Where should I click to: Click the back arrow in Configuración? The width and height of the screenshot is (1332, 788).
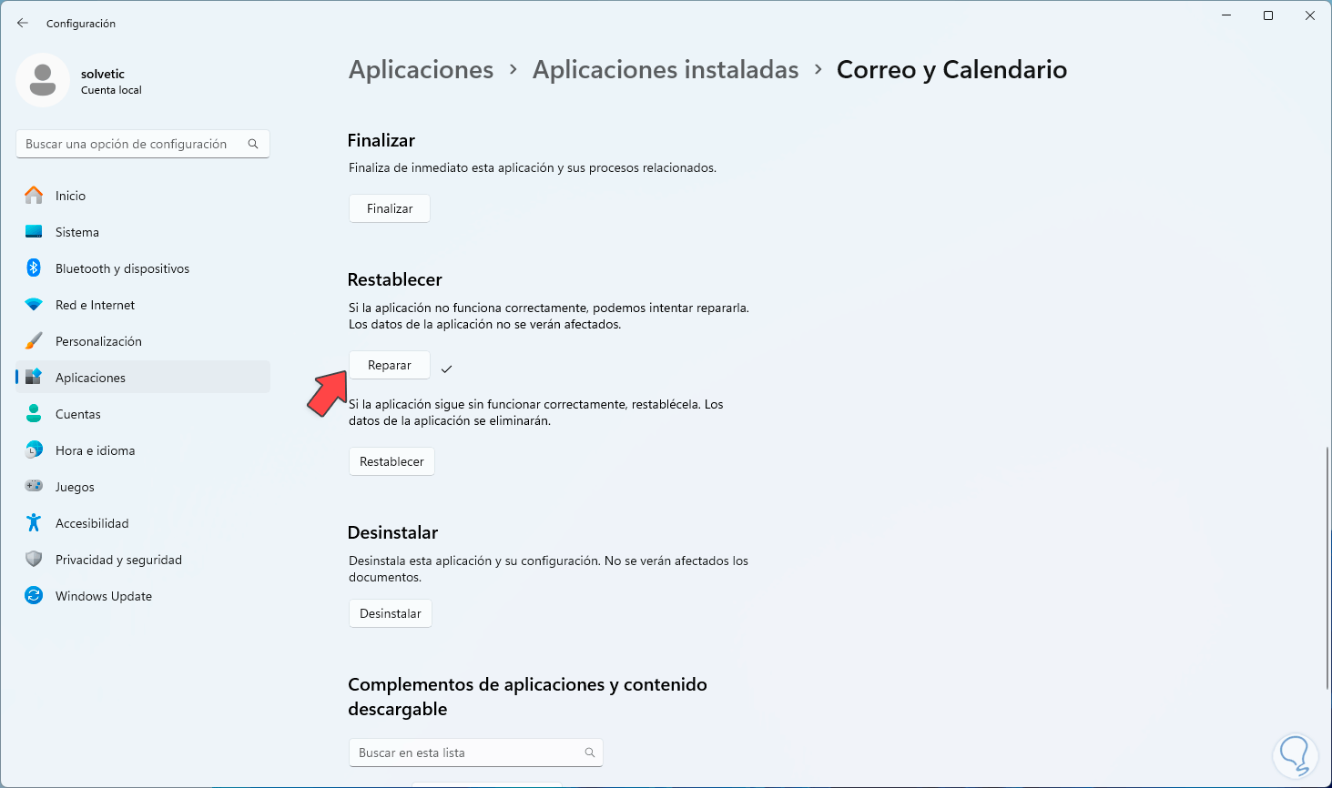(23, 23)
